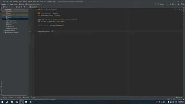Open Project panel settings gear
This screenshot has width=185, height=104.
[x=25, y=7]
